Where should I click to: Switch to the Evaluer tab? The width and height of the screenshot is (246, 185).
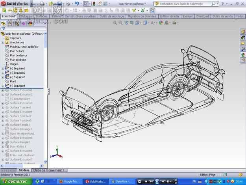coord(188,16)
